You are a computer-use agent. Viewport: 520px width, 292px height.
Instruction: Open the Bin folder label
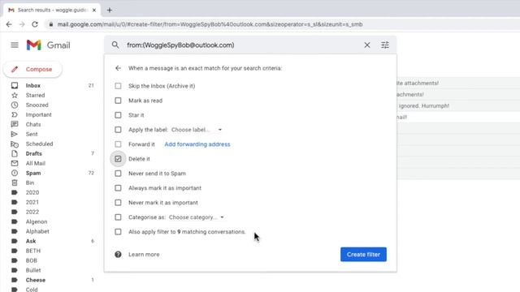pos(30,182)
